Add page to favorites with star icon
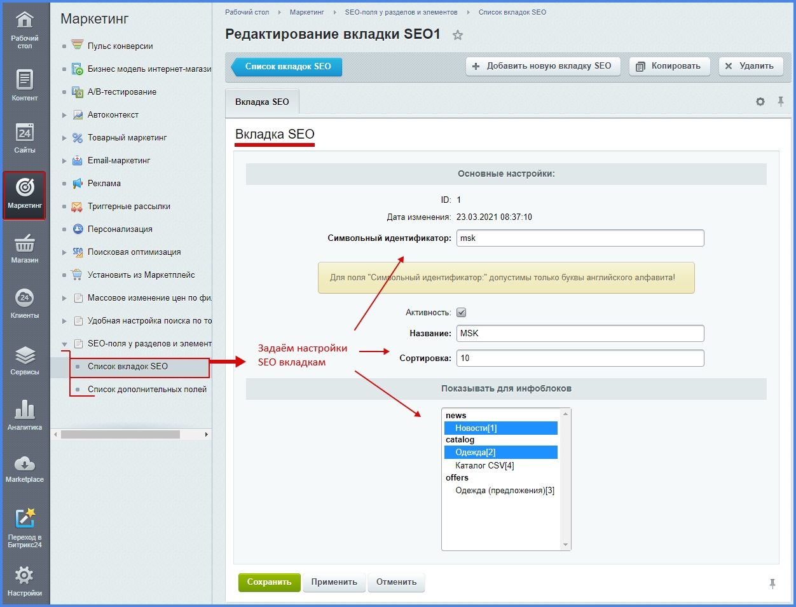The width and height of the screenshot is (796, 607). [458, 35]
